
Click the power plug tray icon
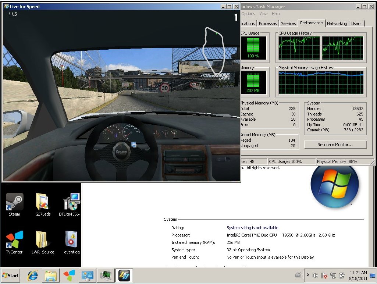click(342, 276)
